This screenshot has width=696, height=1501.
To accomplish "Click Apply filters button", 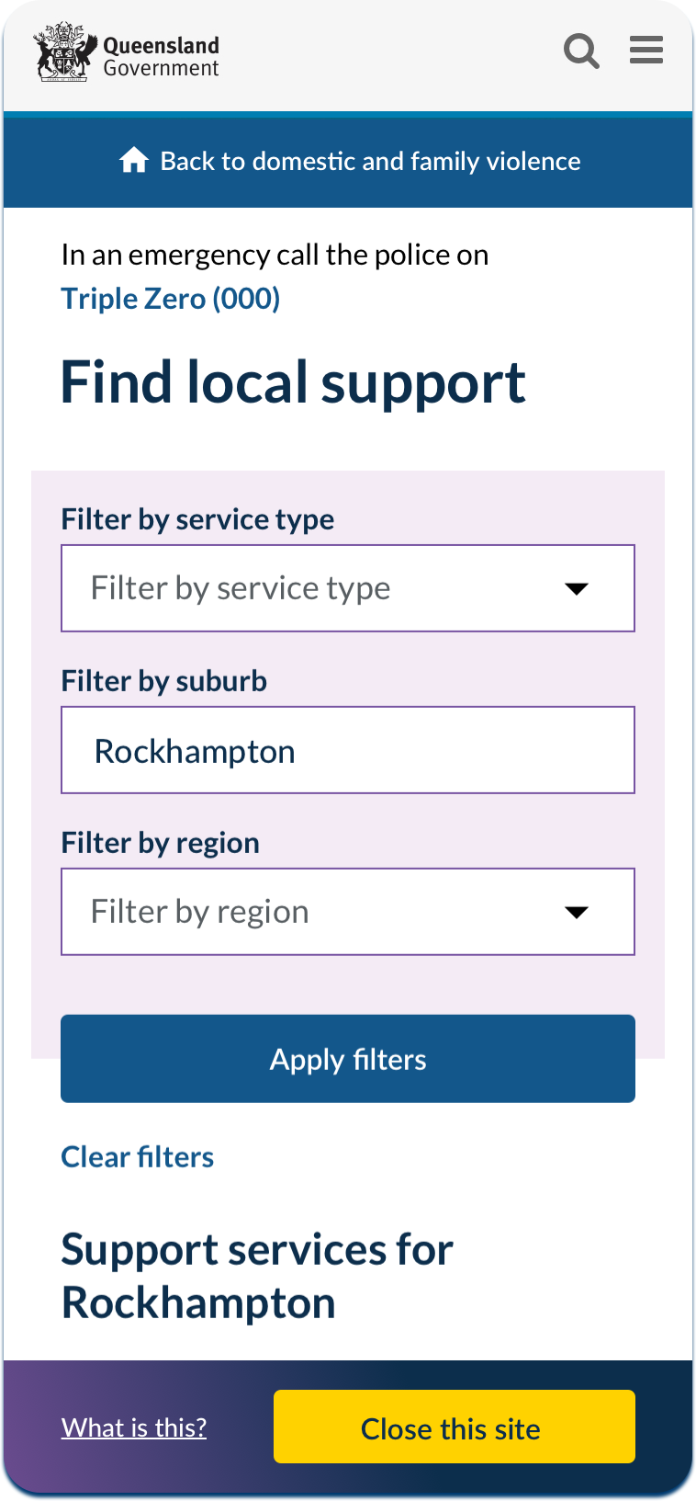I will (348, 1059).
